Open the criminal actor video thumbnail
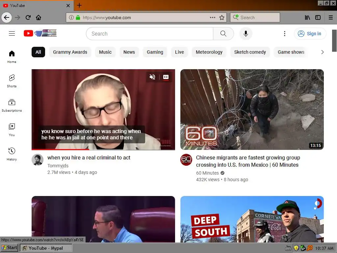The image size is (337, 253). 103,109
